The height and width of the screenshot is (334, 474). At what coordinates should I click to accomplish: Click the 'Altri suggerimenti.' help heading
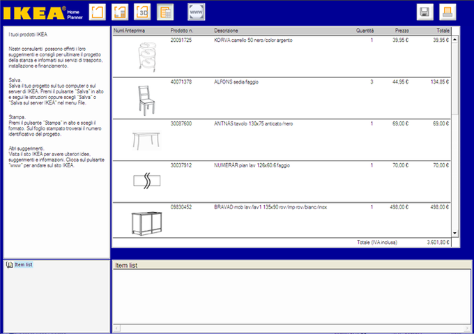26,149
